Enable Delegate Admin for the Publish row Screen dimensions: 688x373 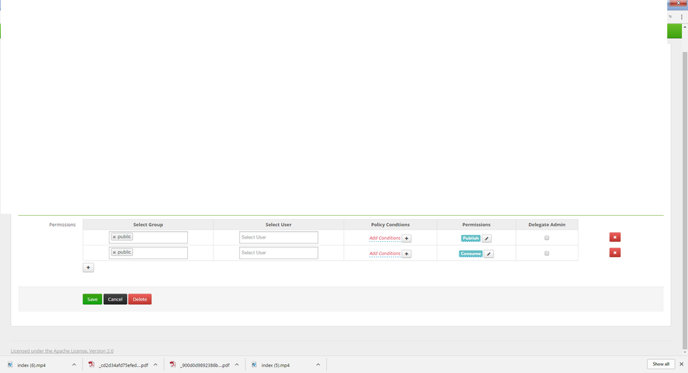tap(547, 238)
